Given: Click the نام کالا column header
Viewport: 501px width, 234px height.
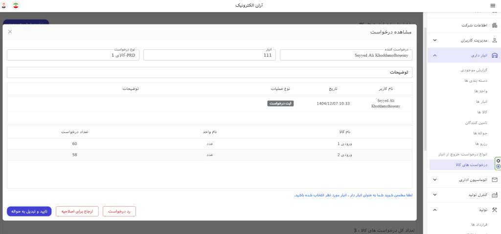Looking at the screenshot, I should tap(344, 131).
